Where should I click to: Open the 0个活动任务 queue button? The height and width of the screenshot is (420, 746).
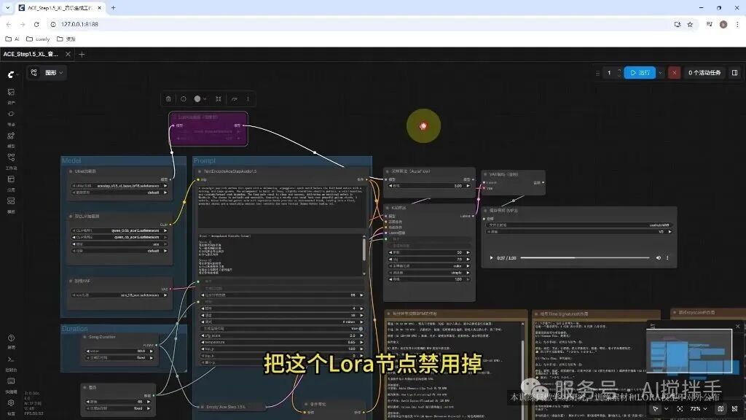pyautogui.click(x=704, y=73)
